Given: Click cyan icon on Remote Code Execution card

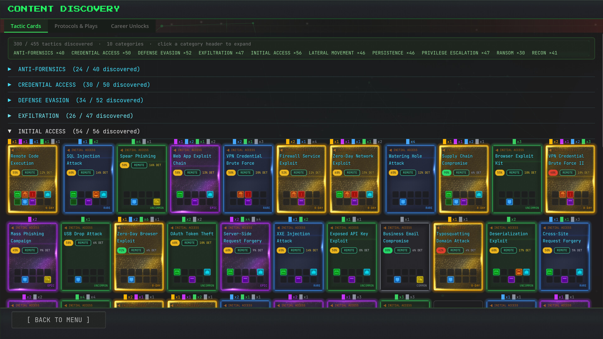Looking at the screenshot, I should point(48,195).
